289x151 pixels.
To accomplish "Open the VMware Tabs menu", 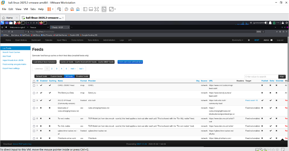I will point(33,9).
